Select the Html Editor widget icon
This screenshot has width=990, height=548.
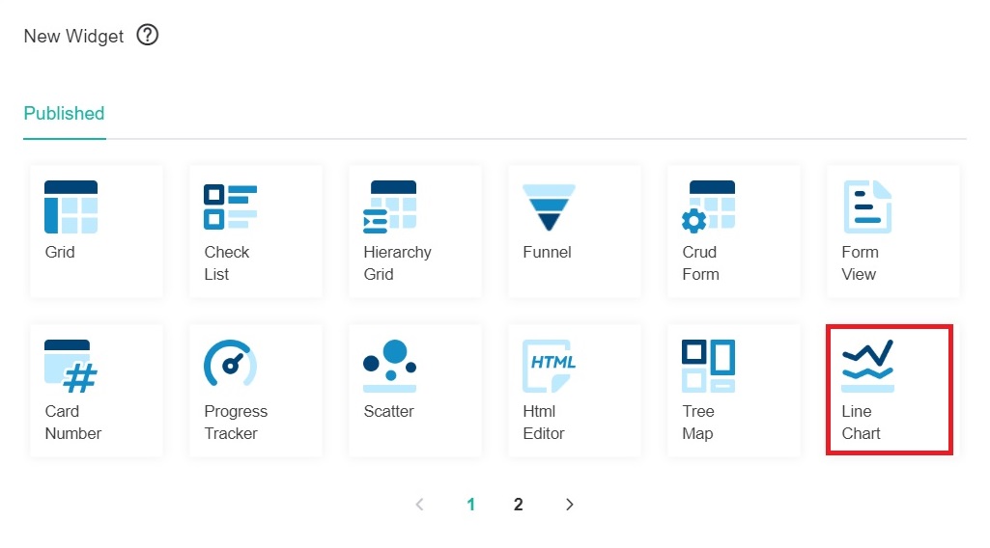549,367
